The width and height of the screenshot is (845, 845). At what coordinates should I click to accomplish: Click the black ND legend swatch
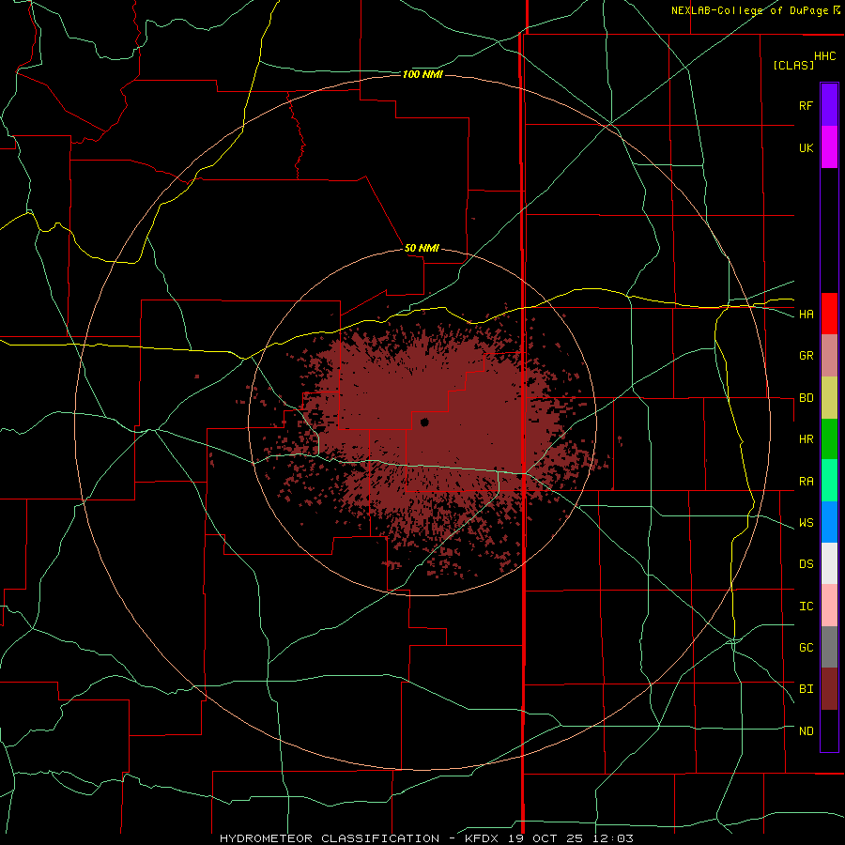(x=829, y=730)
